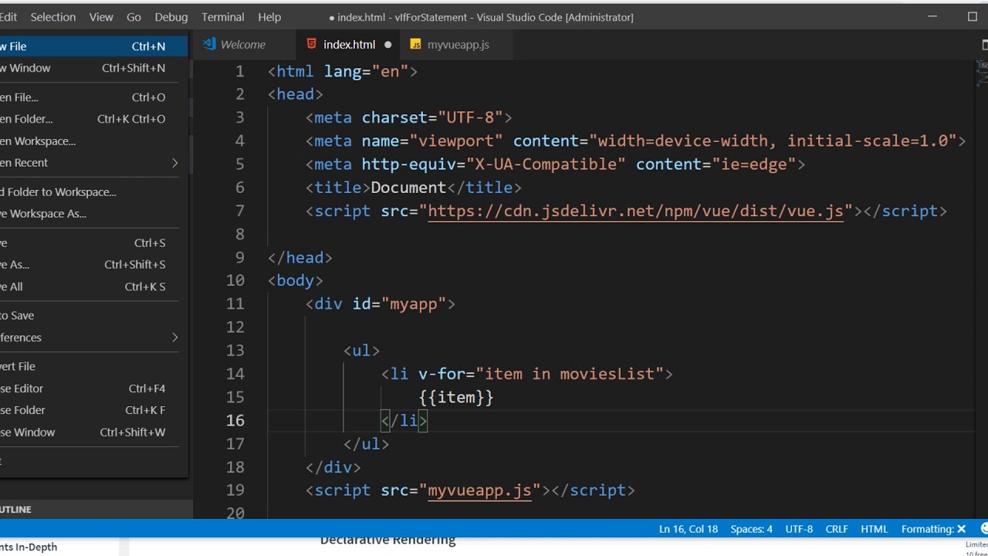Open the Selection menu
This screenshot has width=988, height=556.
[53, 17]
